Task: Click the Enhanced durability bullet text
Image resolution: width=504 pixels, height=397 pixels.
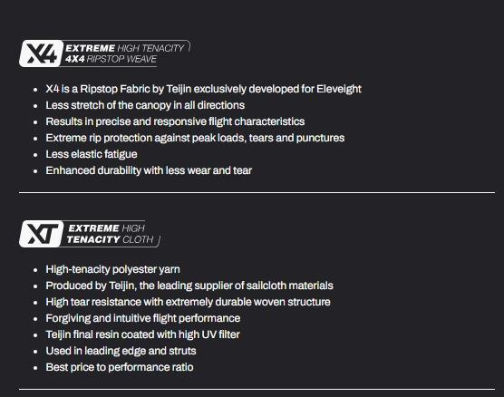Action: click(x=149, y=170)
